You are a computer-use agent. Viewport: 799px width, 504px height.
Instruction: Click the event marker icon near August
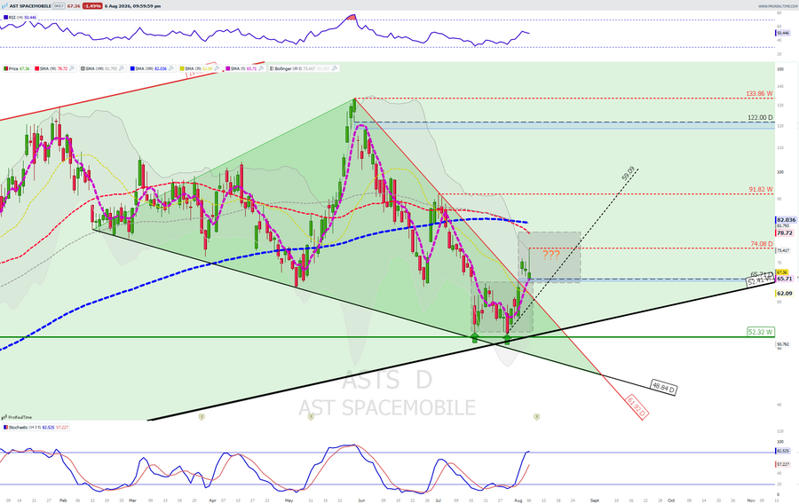[536, 416]
